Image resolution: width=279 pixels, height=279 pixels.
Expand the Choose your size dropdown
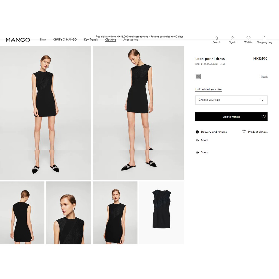pyautogui.click(x=231, y=100)
